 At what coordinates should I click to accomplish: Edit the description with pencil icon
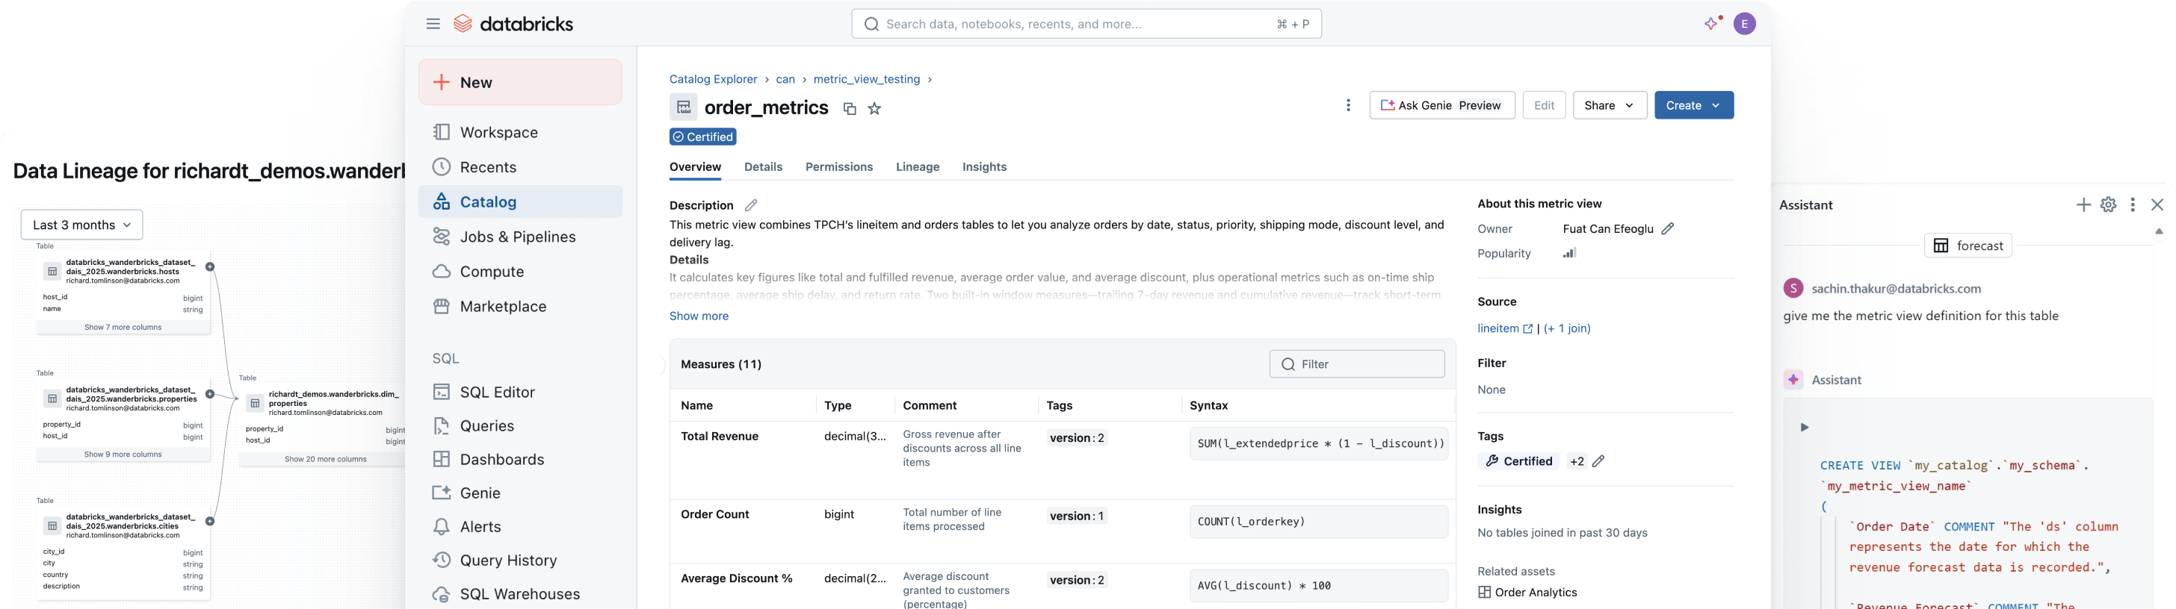pos(750,205)
